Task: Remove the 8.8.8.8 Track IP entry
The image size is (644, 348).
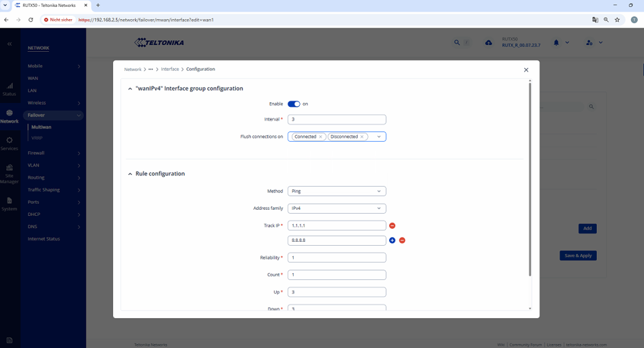Action: click(402, 240)
